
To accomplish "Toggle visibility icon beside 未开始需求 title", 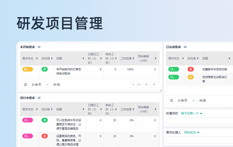I will coord(39,47).
